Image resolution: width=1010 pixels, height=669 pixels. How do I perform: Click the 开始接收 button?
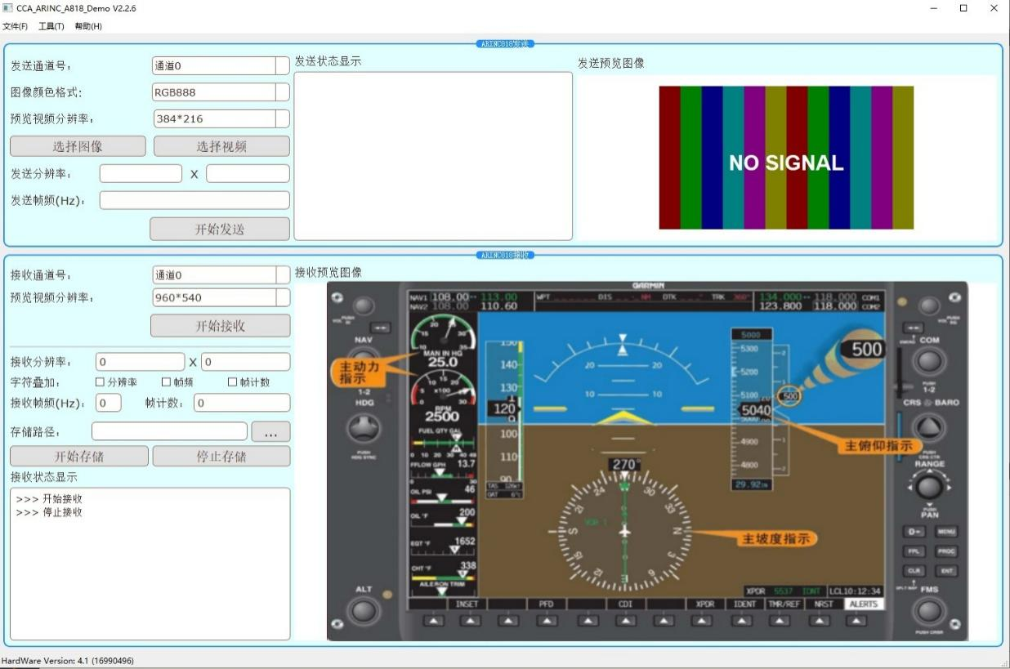pos(220,326)
